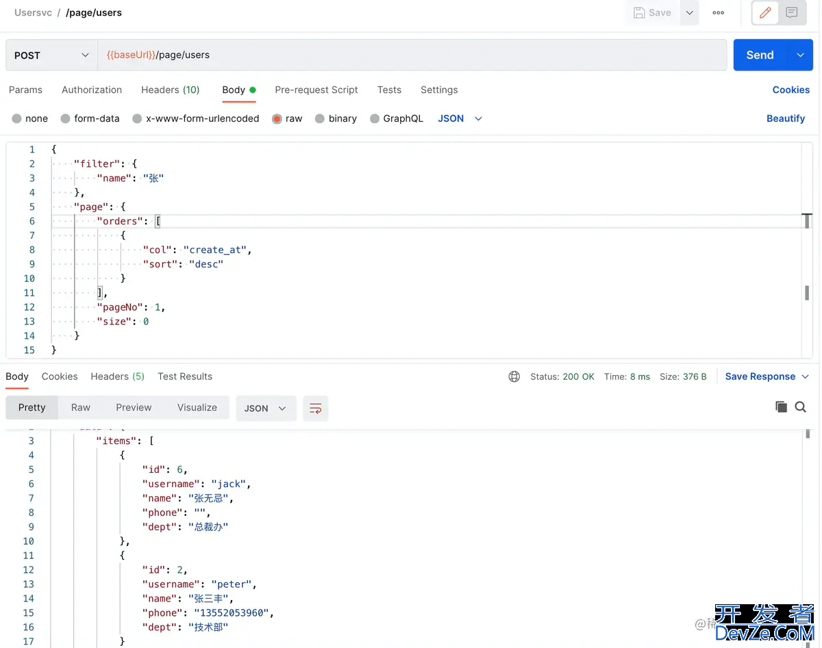This screenshot has height=648, width=822.
Task: Click the response search icon
Action: click(800, 407)
